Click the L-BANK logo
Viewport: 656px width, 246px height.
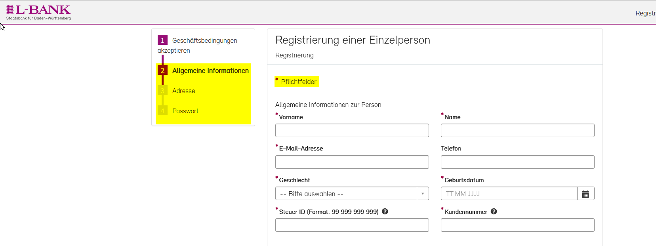[x=38, y=12]
